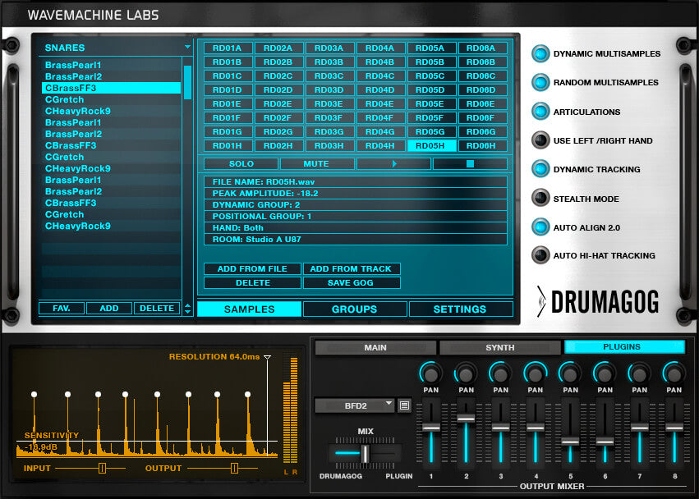Stop sample playback with the stop icon
The height and width of the screenshot is (499, 699).
click(x=469, y=163)
